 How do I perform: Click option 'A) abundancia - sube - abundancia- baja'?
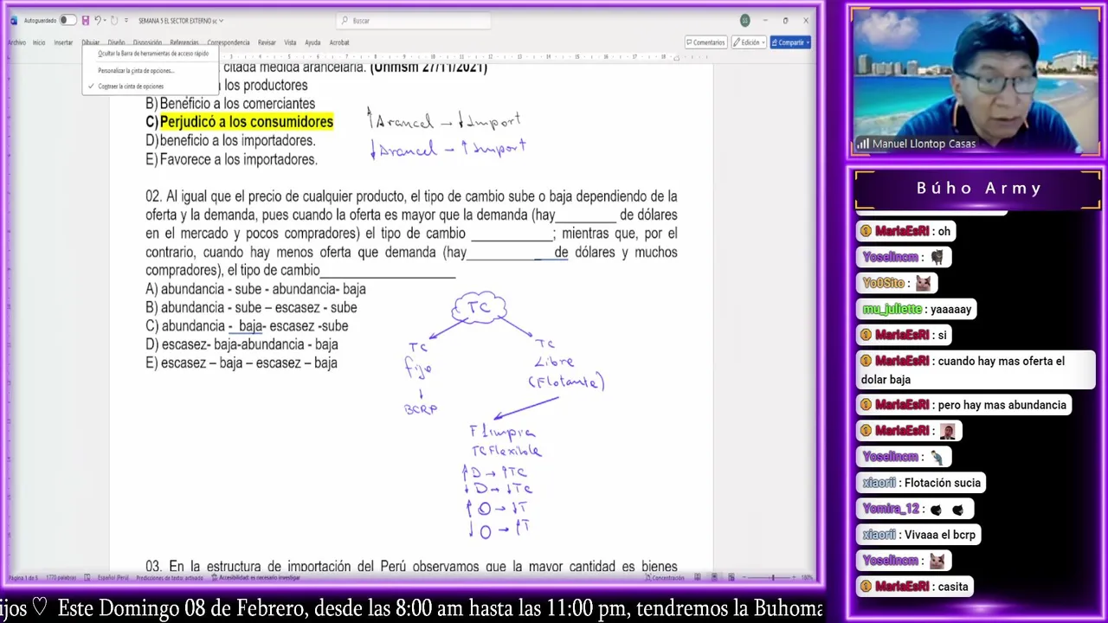coord(255,289)
